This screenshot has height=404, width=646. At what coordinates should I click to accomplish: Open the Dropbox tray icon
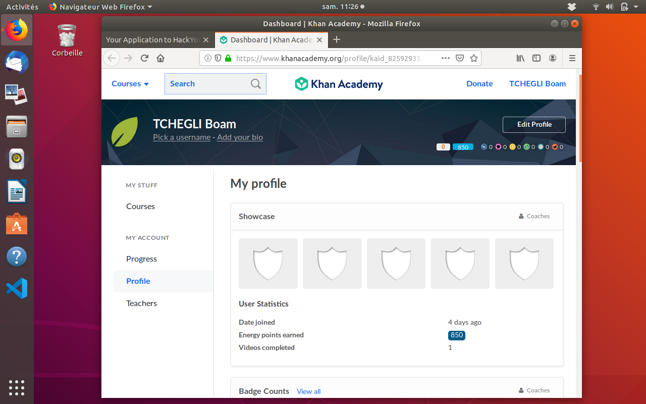click(x=572, y=7)
